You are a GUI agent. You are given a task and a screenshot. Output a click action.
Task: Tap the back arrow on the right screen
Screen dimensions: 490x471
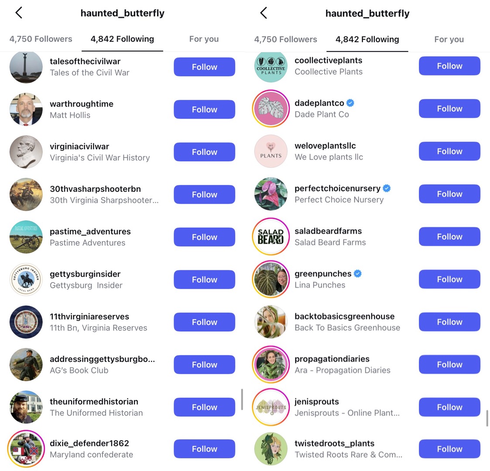pyautogui.click(x=264, y=13)
